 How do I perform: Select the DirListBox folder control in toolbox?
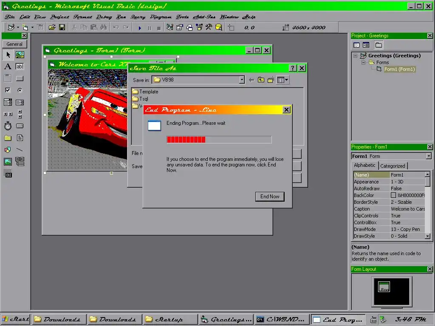pyautogui.click(x=8, y=138)
